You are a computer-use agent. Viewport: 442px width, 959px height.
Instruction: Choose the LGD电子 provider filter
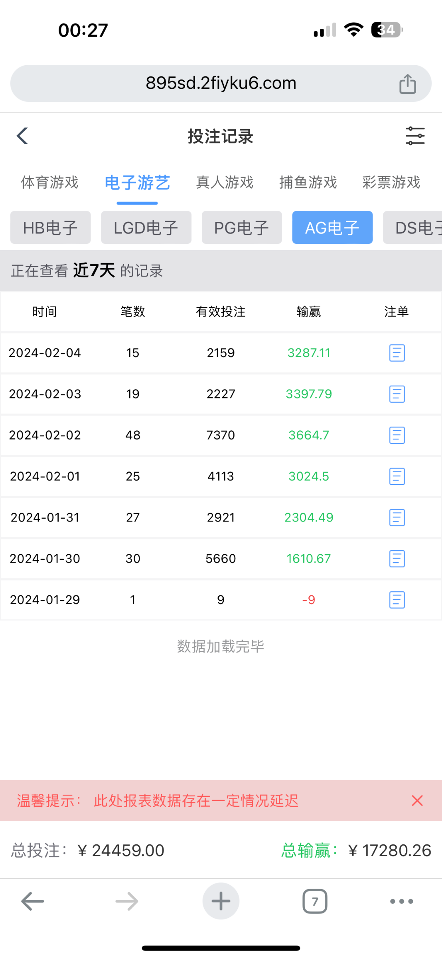146,228
